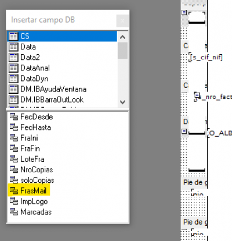Close the Insertar campo DB dialog

coord(122,21)
